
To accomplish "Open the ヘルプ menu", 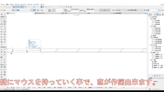I will 42,5.
